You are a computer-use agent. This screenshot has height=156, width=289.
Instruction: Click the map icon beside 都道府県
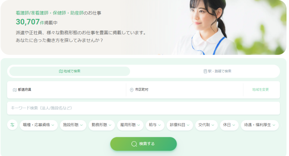click(15, 90)
